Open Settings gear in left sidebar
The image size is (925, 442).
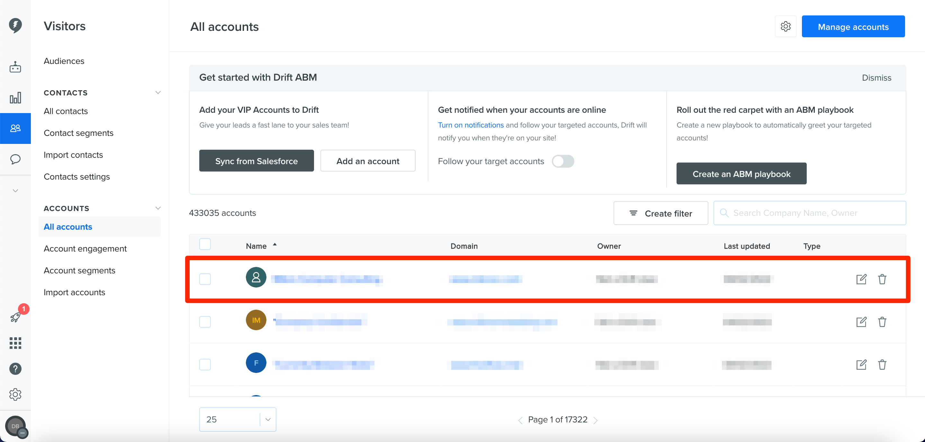coord(15,395)
